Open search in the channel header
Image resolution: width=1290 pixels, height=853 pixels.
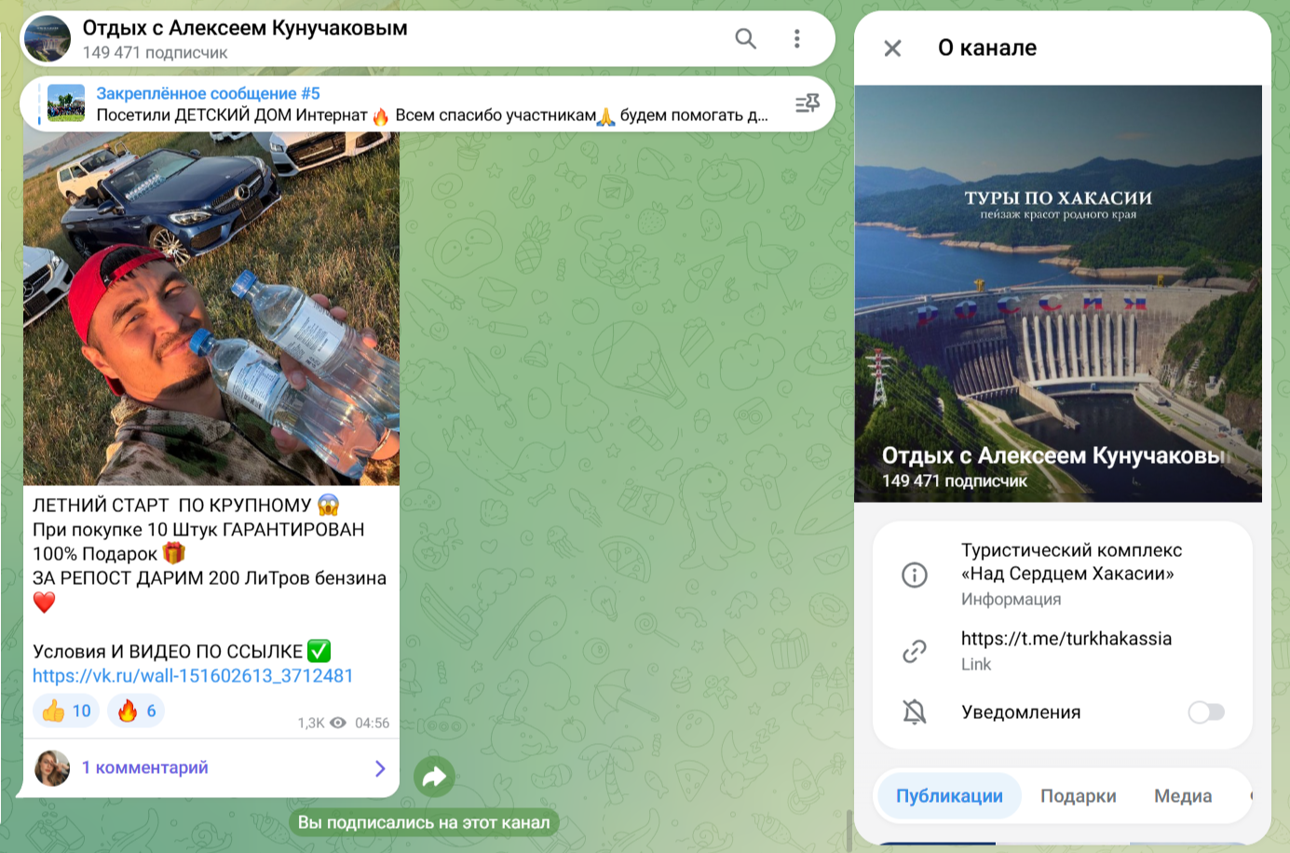[x=745, y=38]
